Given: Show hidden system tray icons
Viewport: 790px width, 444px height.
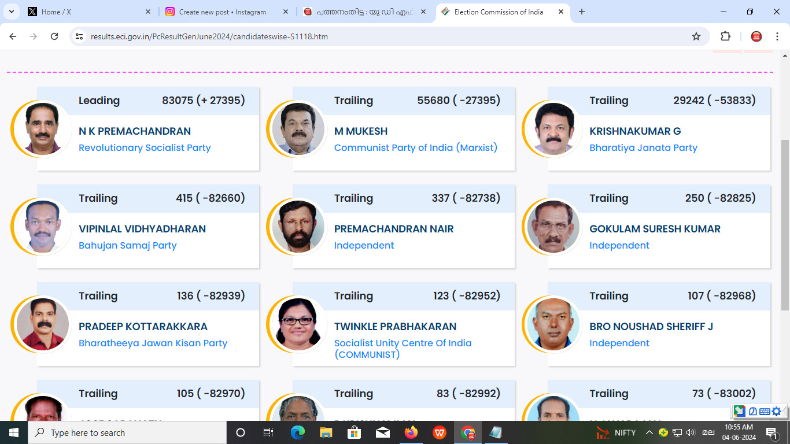Looking at the screenshot, I should [x=649, y=432].
